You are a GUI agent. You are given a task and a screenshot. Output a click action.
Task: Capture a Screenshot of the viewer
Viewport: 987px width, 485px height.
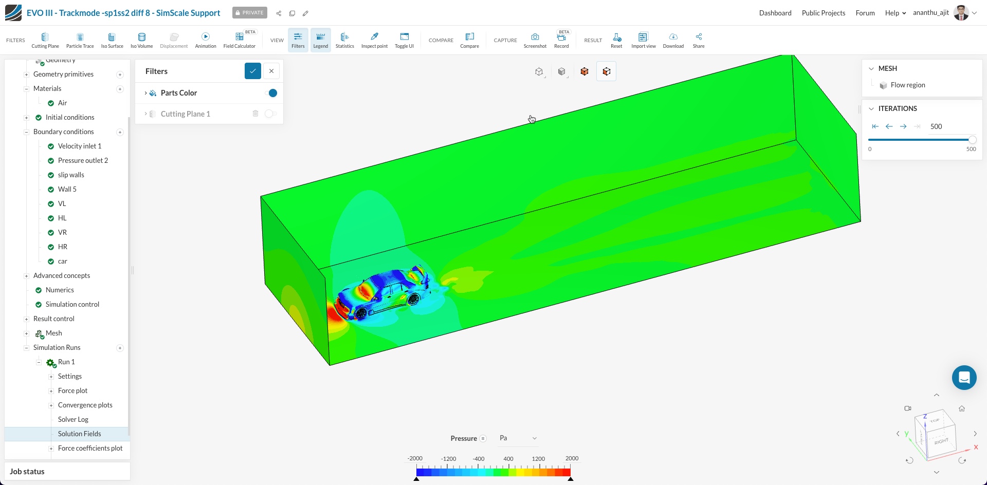pyautogui.click(x=535, y=40)
